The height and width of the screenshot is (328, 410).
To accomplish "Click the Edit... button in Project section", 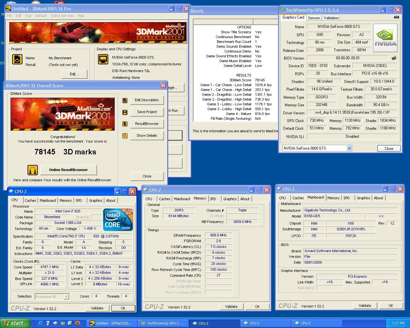I will click(x=74, y=74).
